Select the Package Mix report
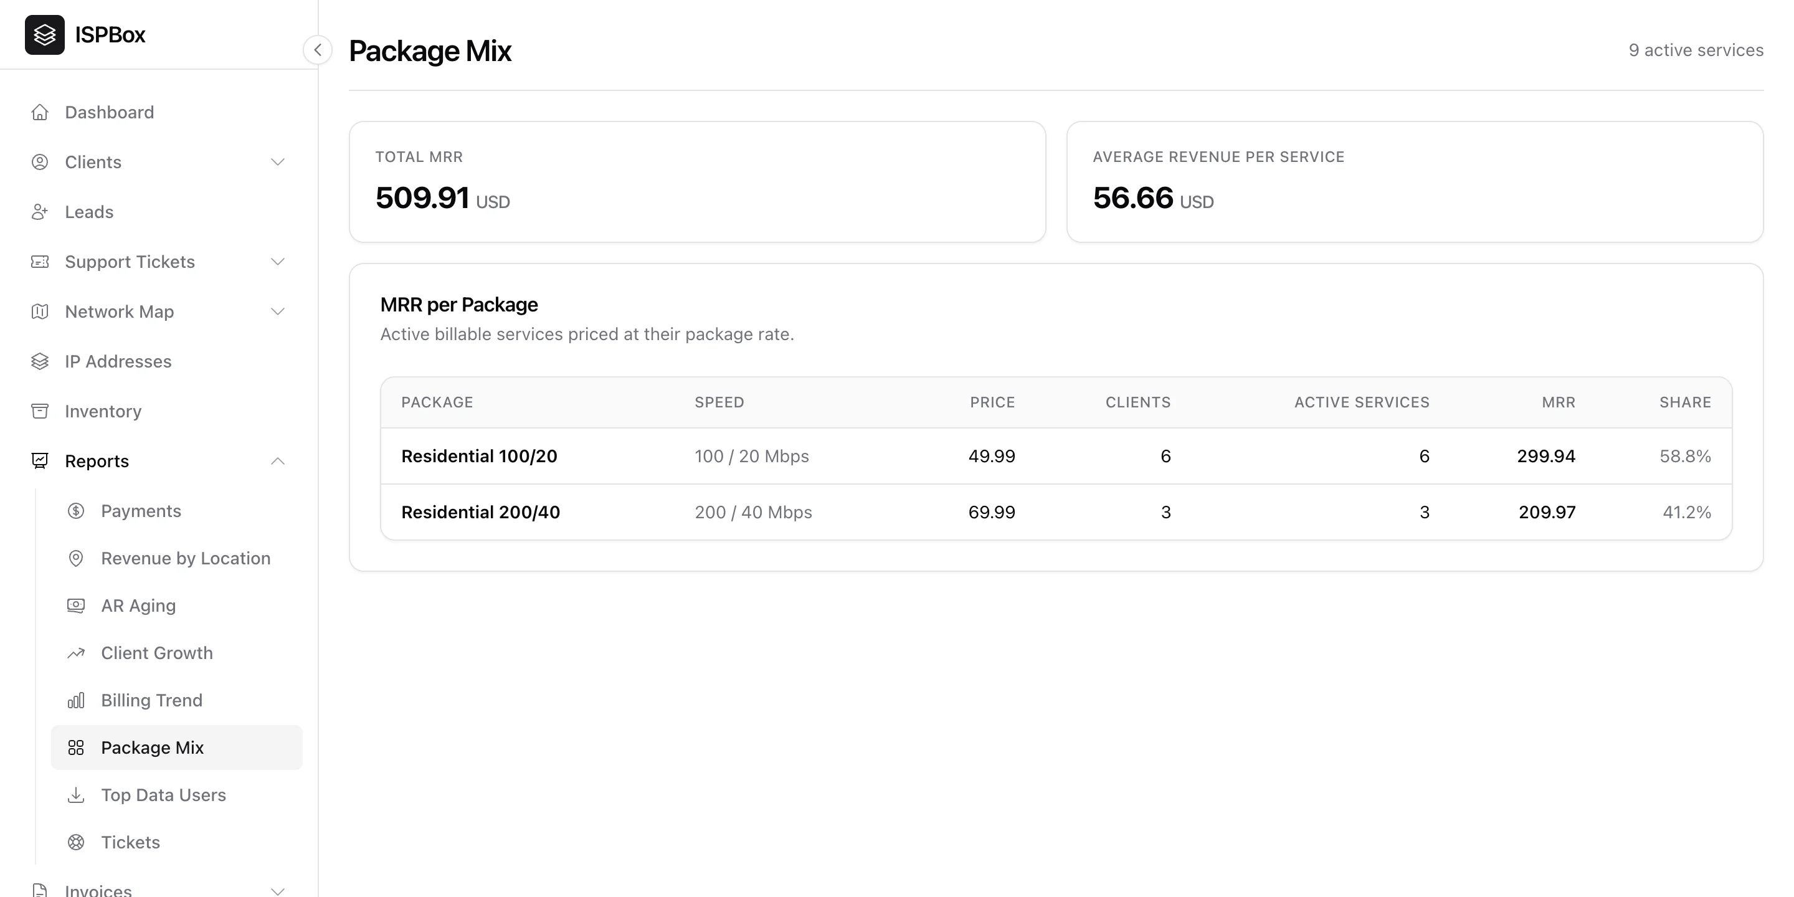The width and height of the screenshot is (1794, 897). click(177, 748)
